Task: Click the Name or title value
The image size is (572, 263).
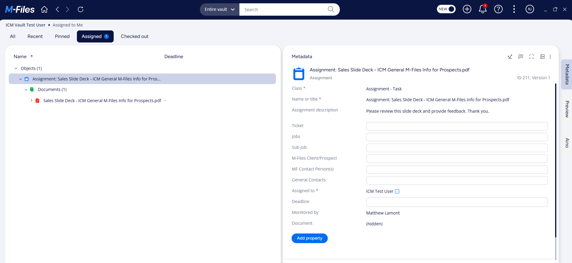Action: (438, 100)
